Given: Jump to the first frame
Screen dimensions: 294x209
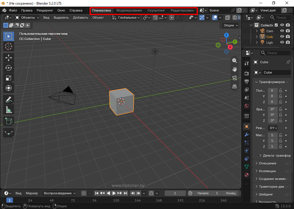Looking at the screenshot, I should pyautogui.click(x=96, y=193).
